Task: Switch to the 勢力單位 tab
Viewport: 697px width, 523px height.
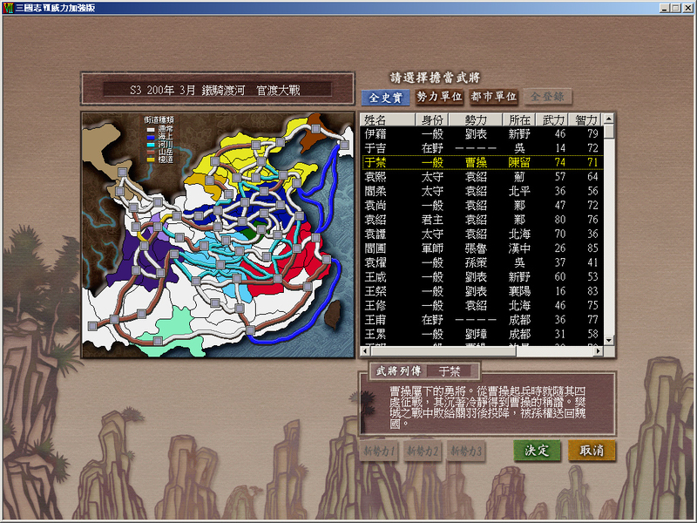Action: [x=439, y=97]
